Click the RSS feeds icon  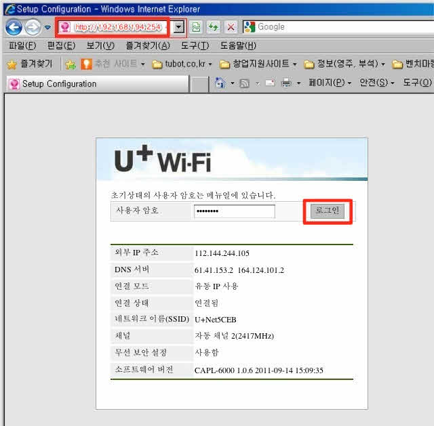pyautogui.click(x=244, y=83)
